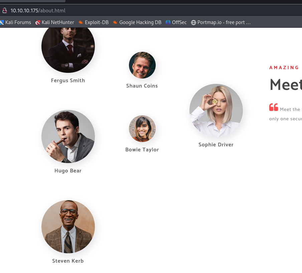Click the name label Sophie Driver
This screenshot has width=302, height=273.
(216, 145)
